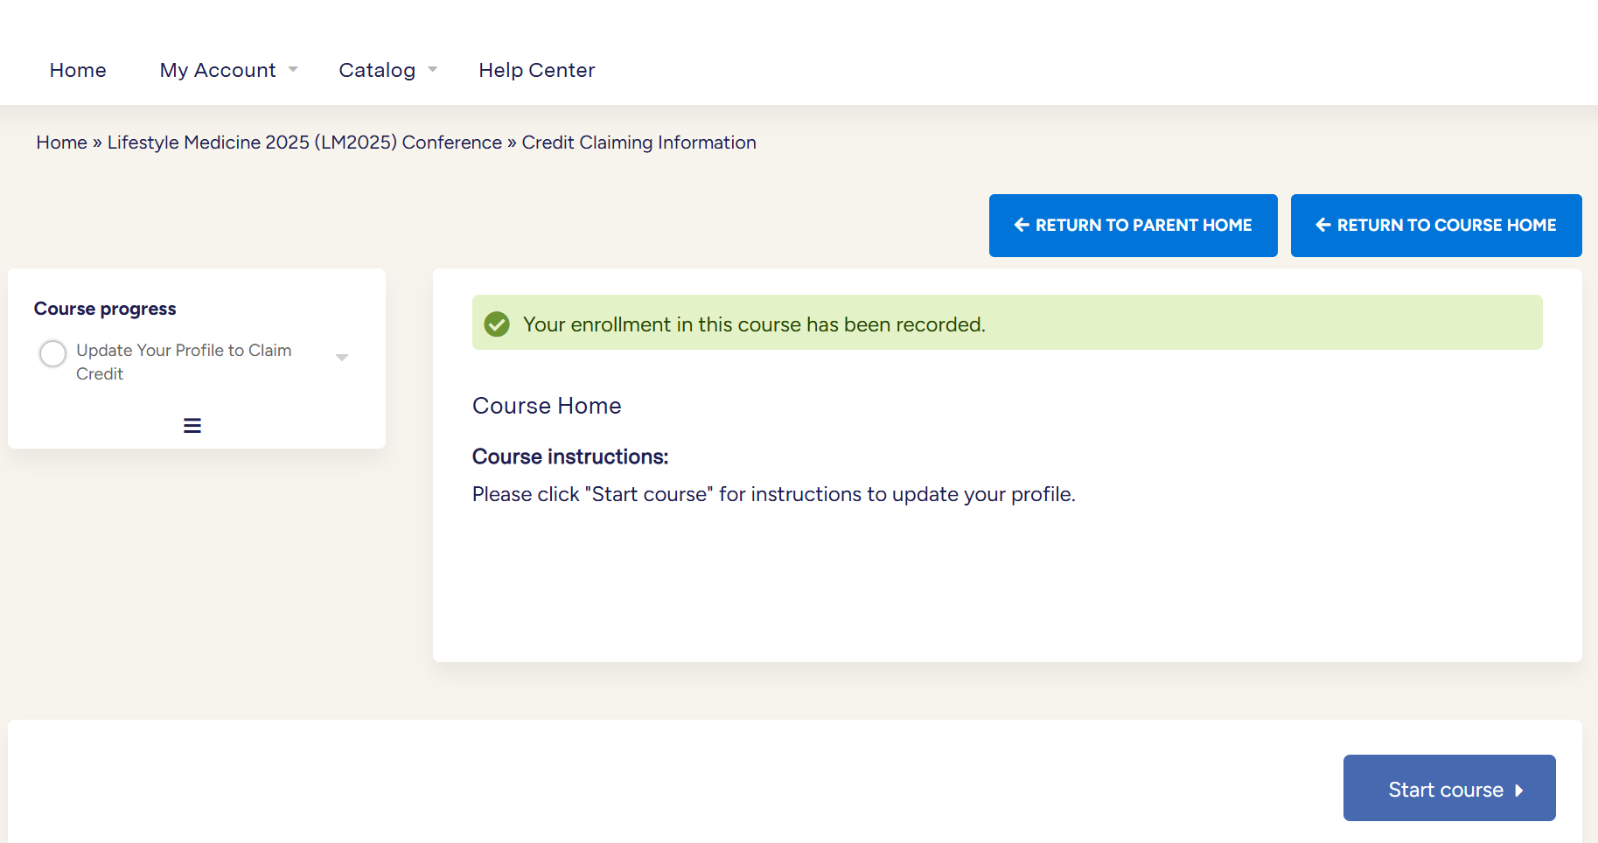Viewport: 1598px width, 843px height.
Task: Follow the Home breadcrumb link
Action: tap(61, 143)
